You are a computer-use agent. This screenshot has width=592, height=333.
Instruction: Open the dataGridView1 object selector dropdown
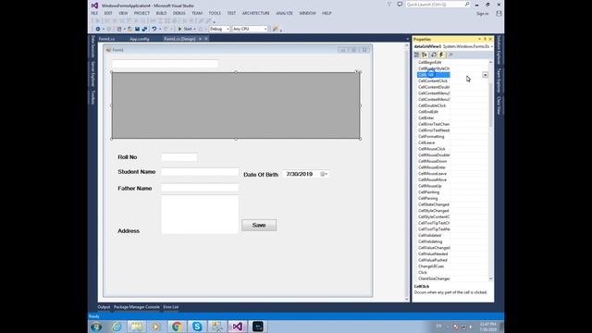coord(491,46)
